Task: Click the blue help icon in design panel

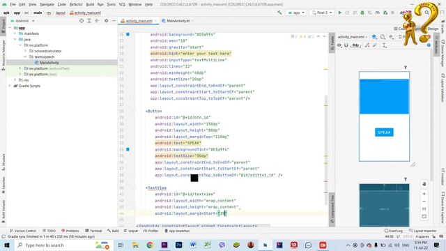Action: [x=429, y=45]
